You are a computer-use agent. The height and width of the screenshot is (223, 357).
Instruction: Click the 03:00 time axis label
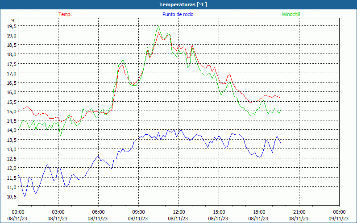tap(58, 212)
